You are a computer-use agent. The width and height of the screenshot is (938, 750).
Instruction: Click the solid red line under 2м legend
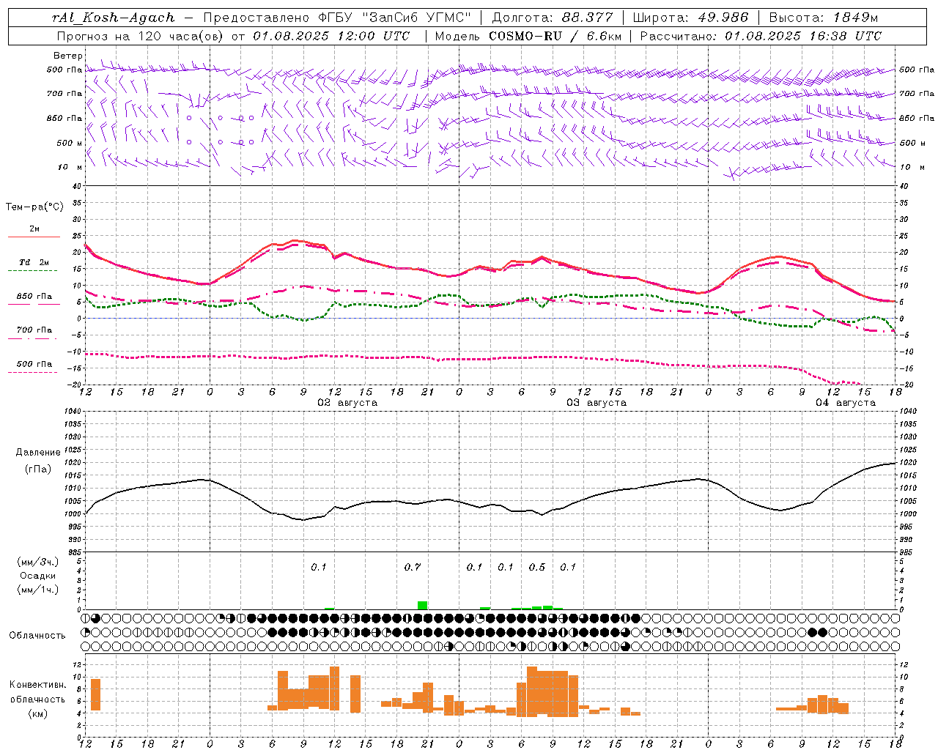coord(34,237)
